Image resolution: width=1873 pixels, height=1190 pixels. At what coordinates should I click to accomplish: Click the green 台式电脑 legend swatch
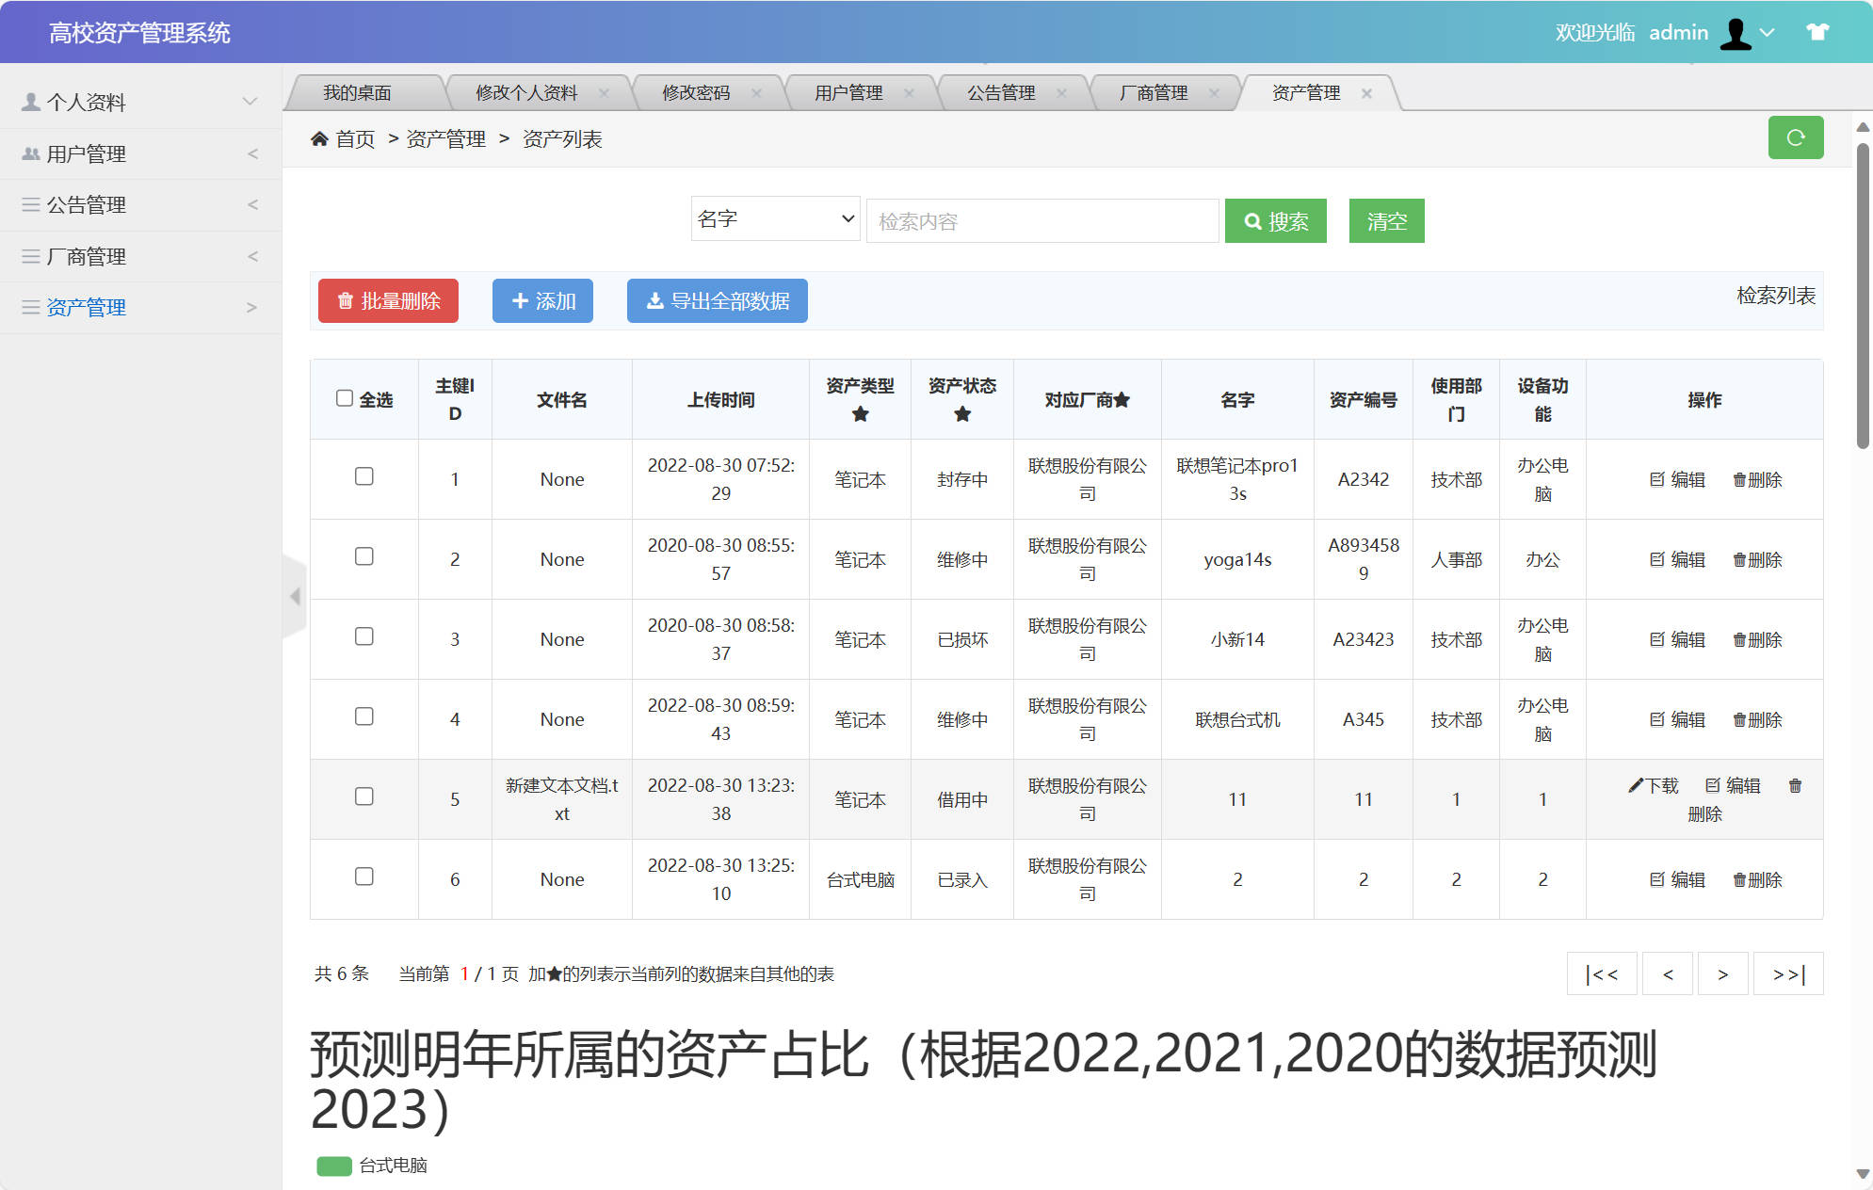pos(333,1166)
